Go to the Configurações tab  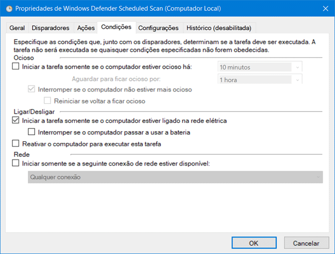point(158,28)
